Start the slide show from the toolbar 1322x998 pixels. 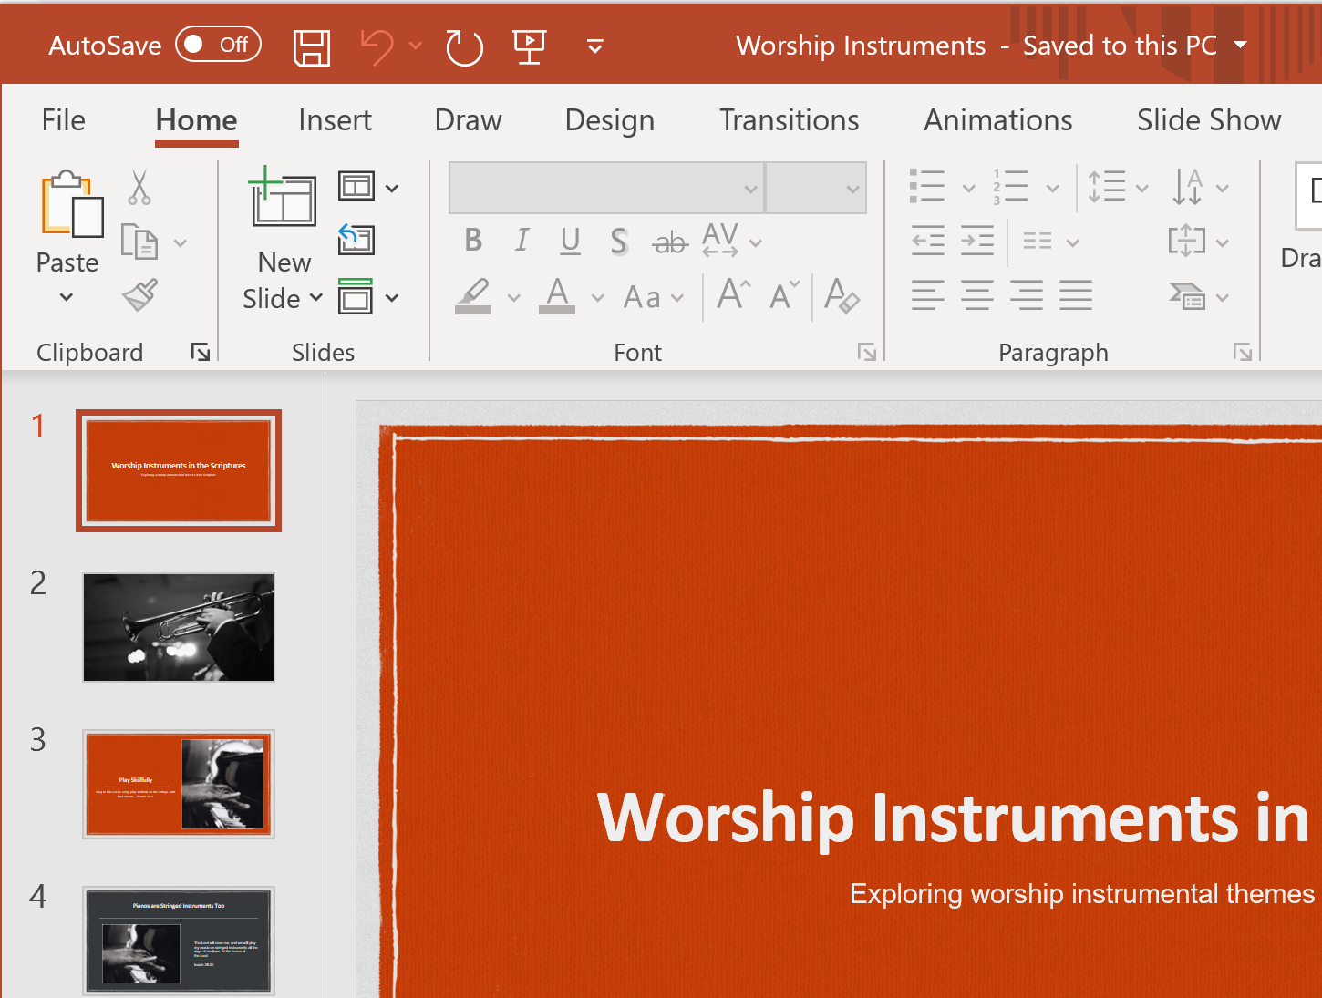(x=529, y=46)
